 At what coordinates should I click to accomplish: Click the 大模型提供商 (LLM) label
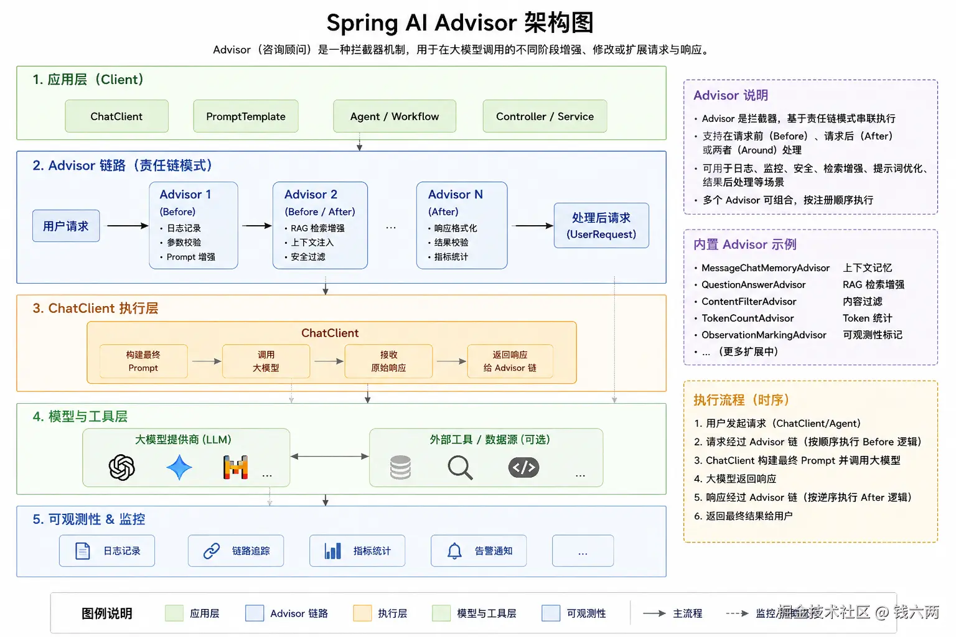[x=183, y=440]
